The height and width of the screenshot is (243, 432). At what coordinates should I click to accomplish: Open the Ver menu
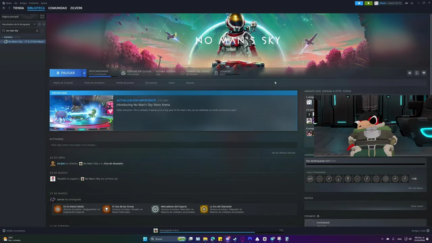coord(16,3)
